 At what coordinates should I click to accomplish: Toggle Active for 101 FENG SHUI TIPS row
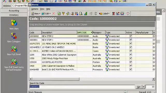tap(131, 43)
